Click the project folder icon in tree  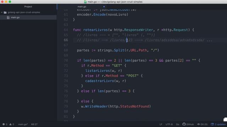5,12
